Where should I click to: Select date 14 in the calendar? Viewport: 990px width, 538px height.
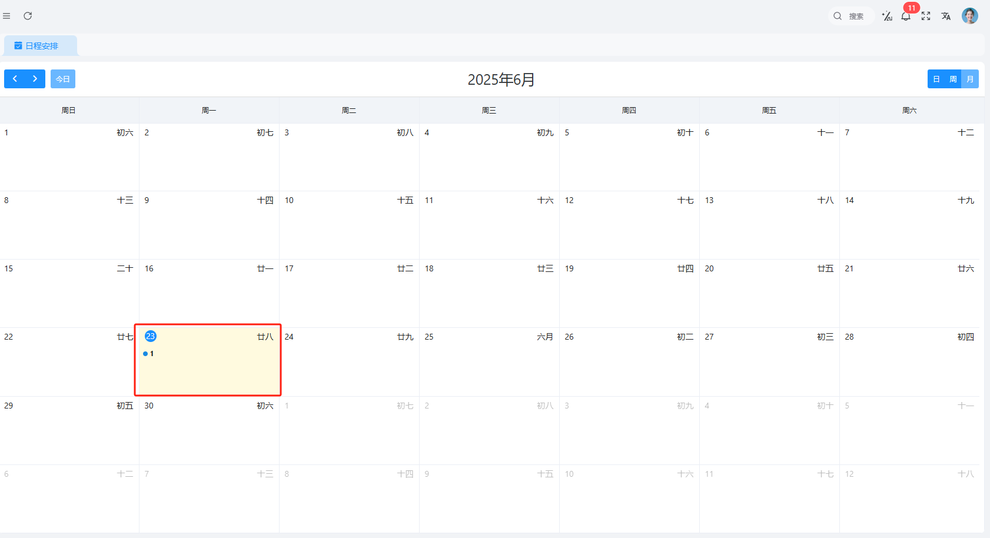coord(849,200)
